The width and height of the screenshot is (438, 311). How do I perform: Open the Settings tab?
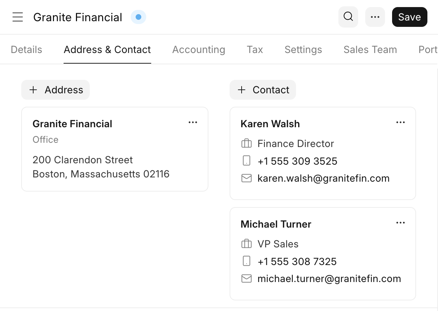coord(303,49)
